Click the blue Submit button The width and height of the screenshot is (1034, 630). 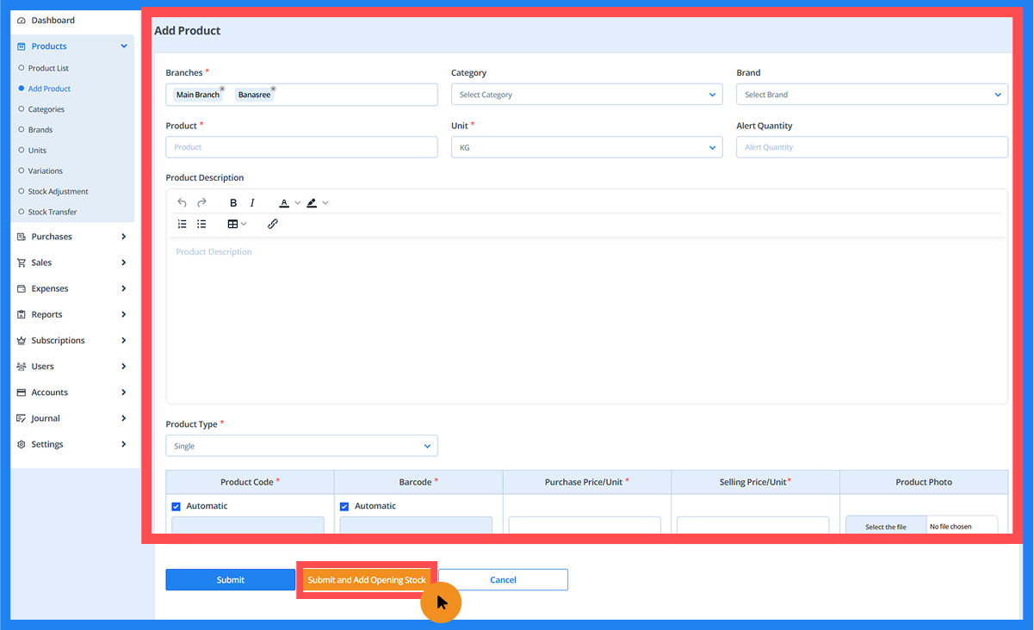230,580
